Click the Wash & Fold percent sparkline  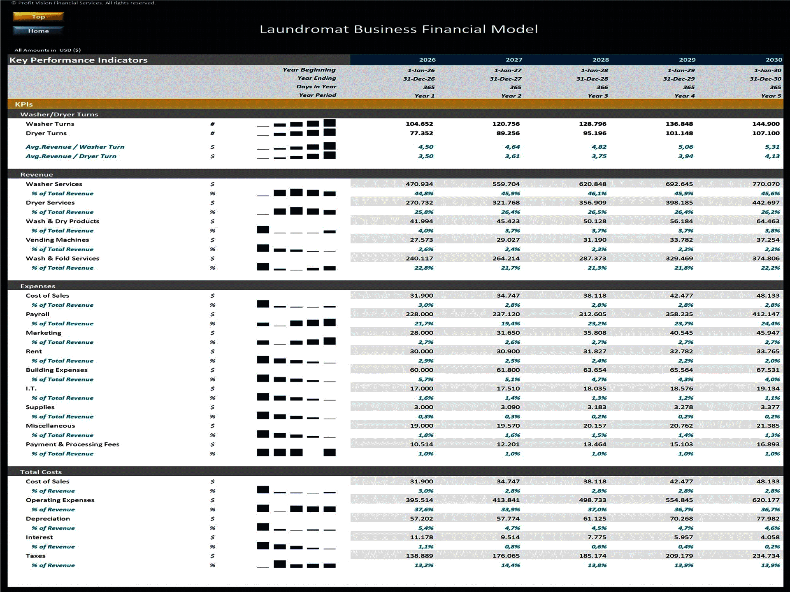point(296,267)
